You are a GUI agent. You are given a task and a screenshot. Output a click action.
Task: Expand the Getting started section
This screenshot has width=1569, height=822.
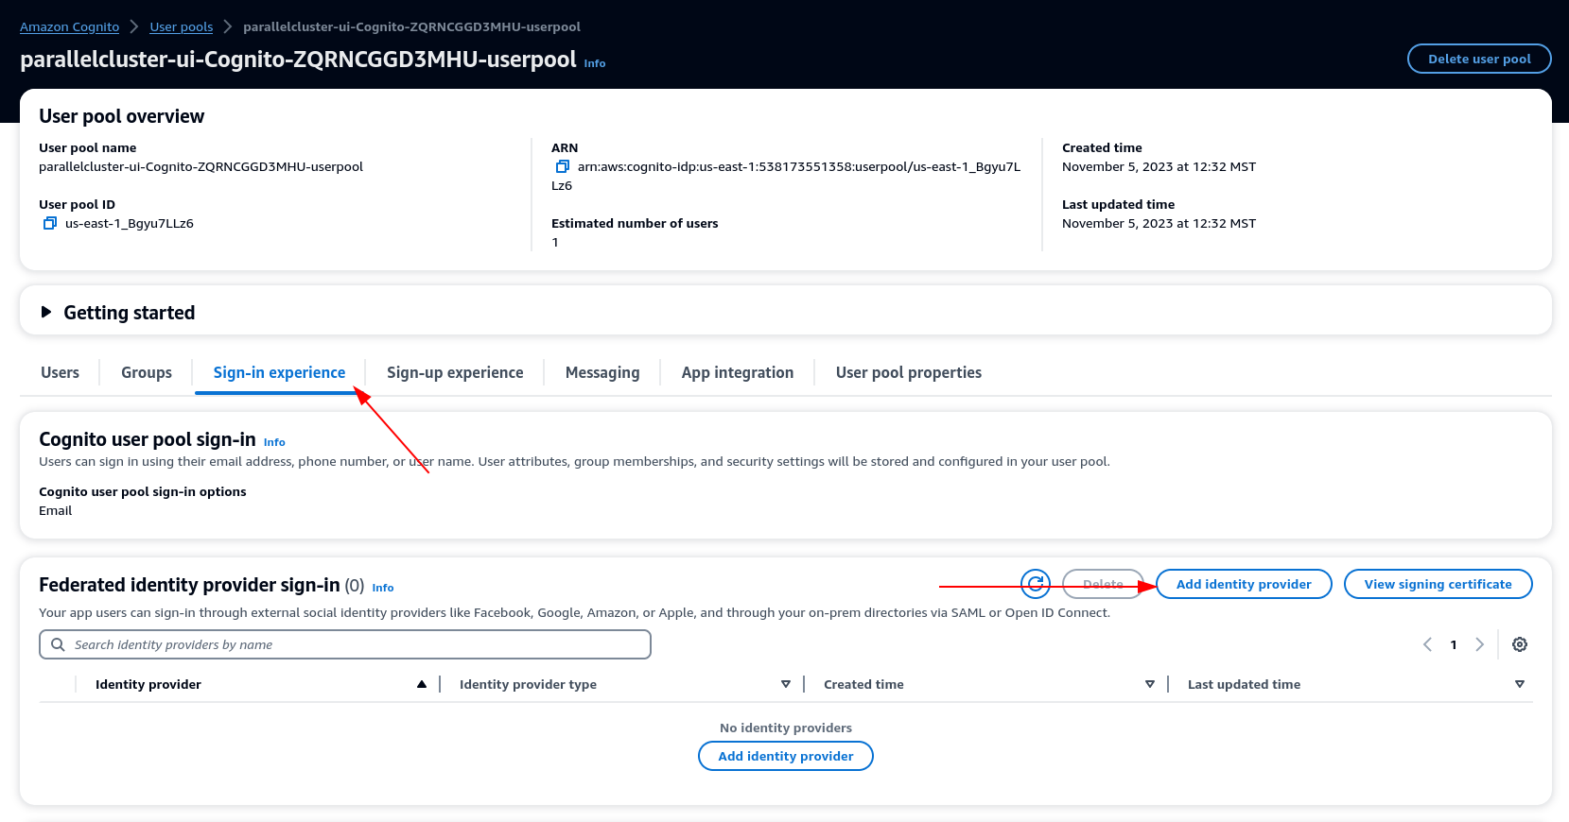(46, 312)
